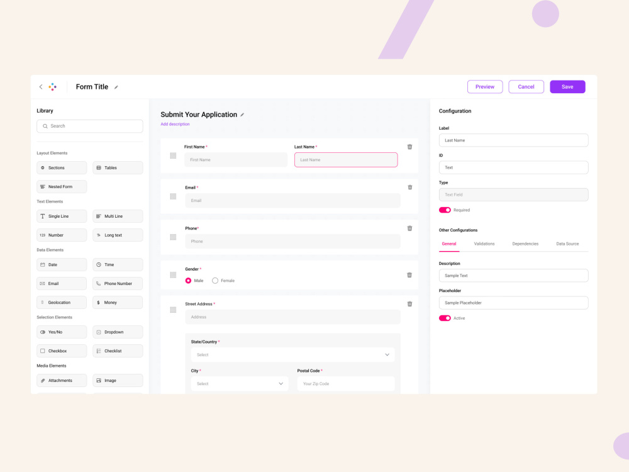Add a Checklist element
Image resolution: width=629 pixels, height=472 pixels.
tap(118, 351)
